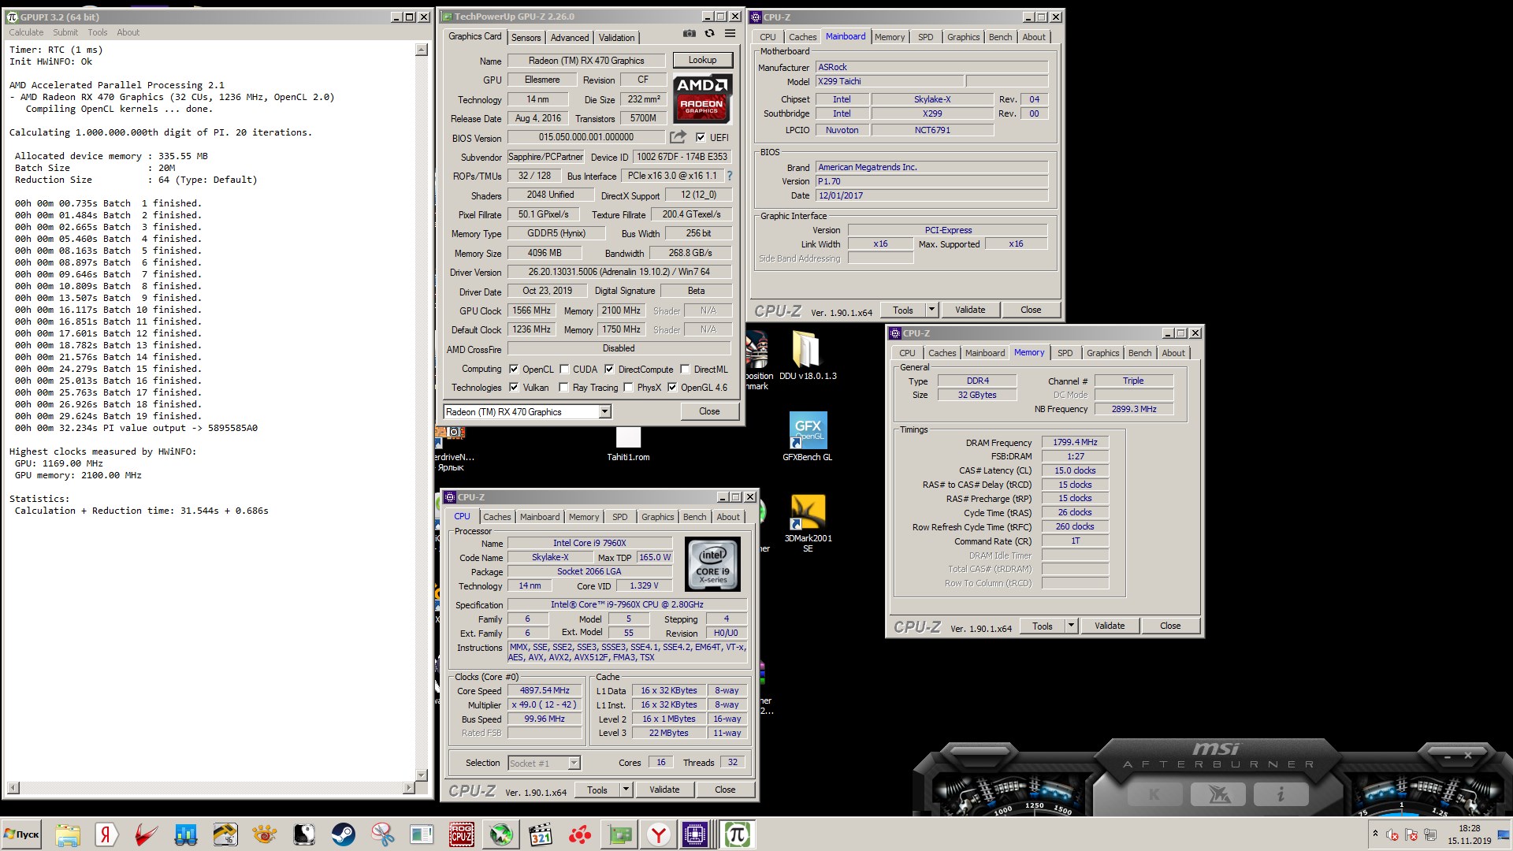
Task: Click the Afterburner jet plane icon button
Action: pyautogui.click(x=1218, y=794)
